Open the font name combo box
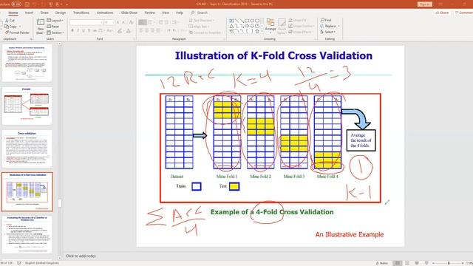Viewport: 473px width, 266px height. pos(86,22)
